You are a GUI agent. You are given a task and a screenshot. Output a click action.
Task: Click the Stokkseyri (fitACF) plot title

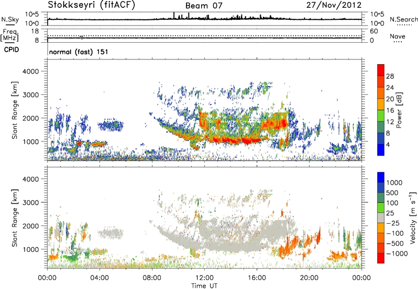tap(91, 5)
